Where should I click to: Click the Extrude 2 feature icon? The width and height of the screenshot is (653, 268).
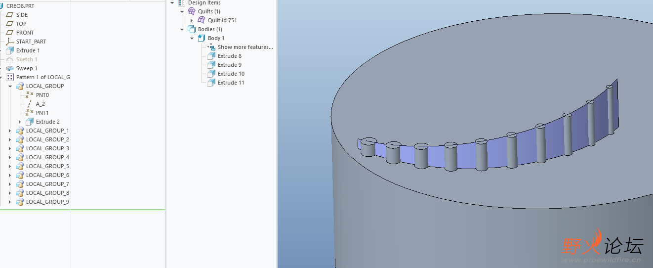[29, 122]
